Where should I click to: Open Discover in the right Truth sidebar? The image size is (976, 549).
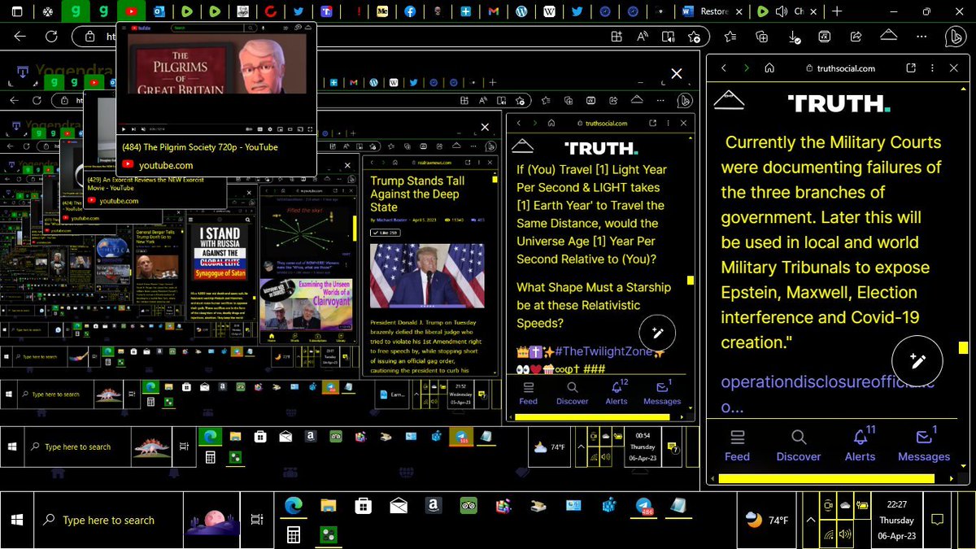[799, 446]
